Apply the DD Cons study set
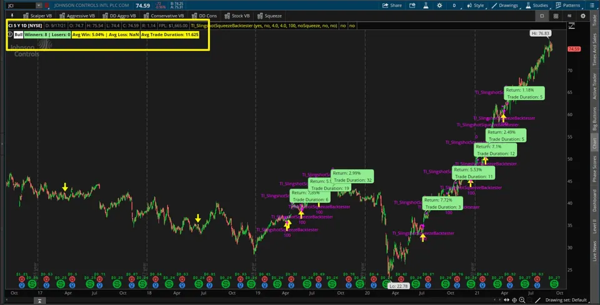Image resolution: width=600 pixels, height=305 pixels. 204,16
